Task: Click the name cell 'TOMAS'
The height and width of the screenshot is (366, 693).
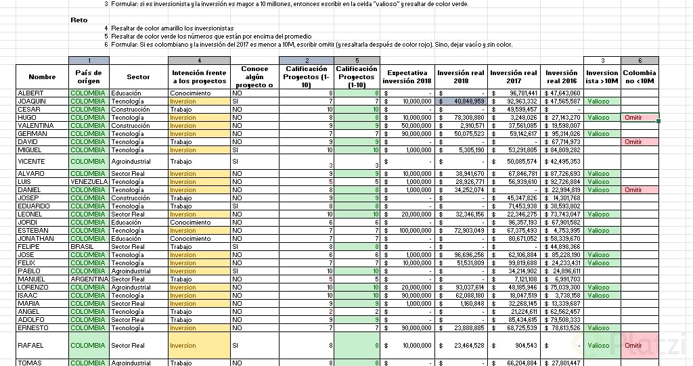Action: pyautogui.click(x=43, y=363)
